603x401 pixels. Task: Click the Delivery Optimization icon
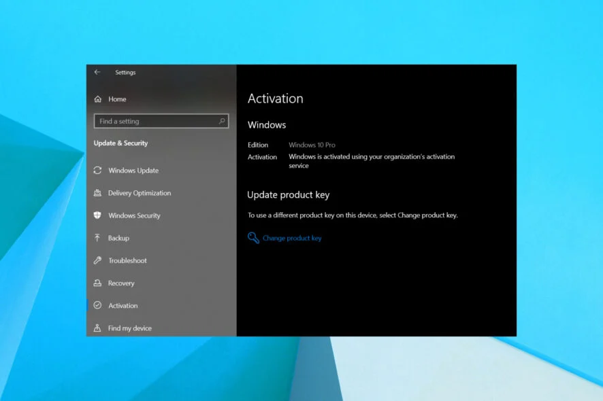point(98,193)
